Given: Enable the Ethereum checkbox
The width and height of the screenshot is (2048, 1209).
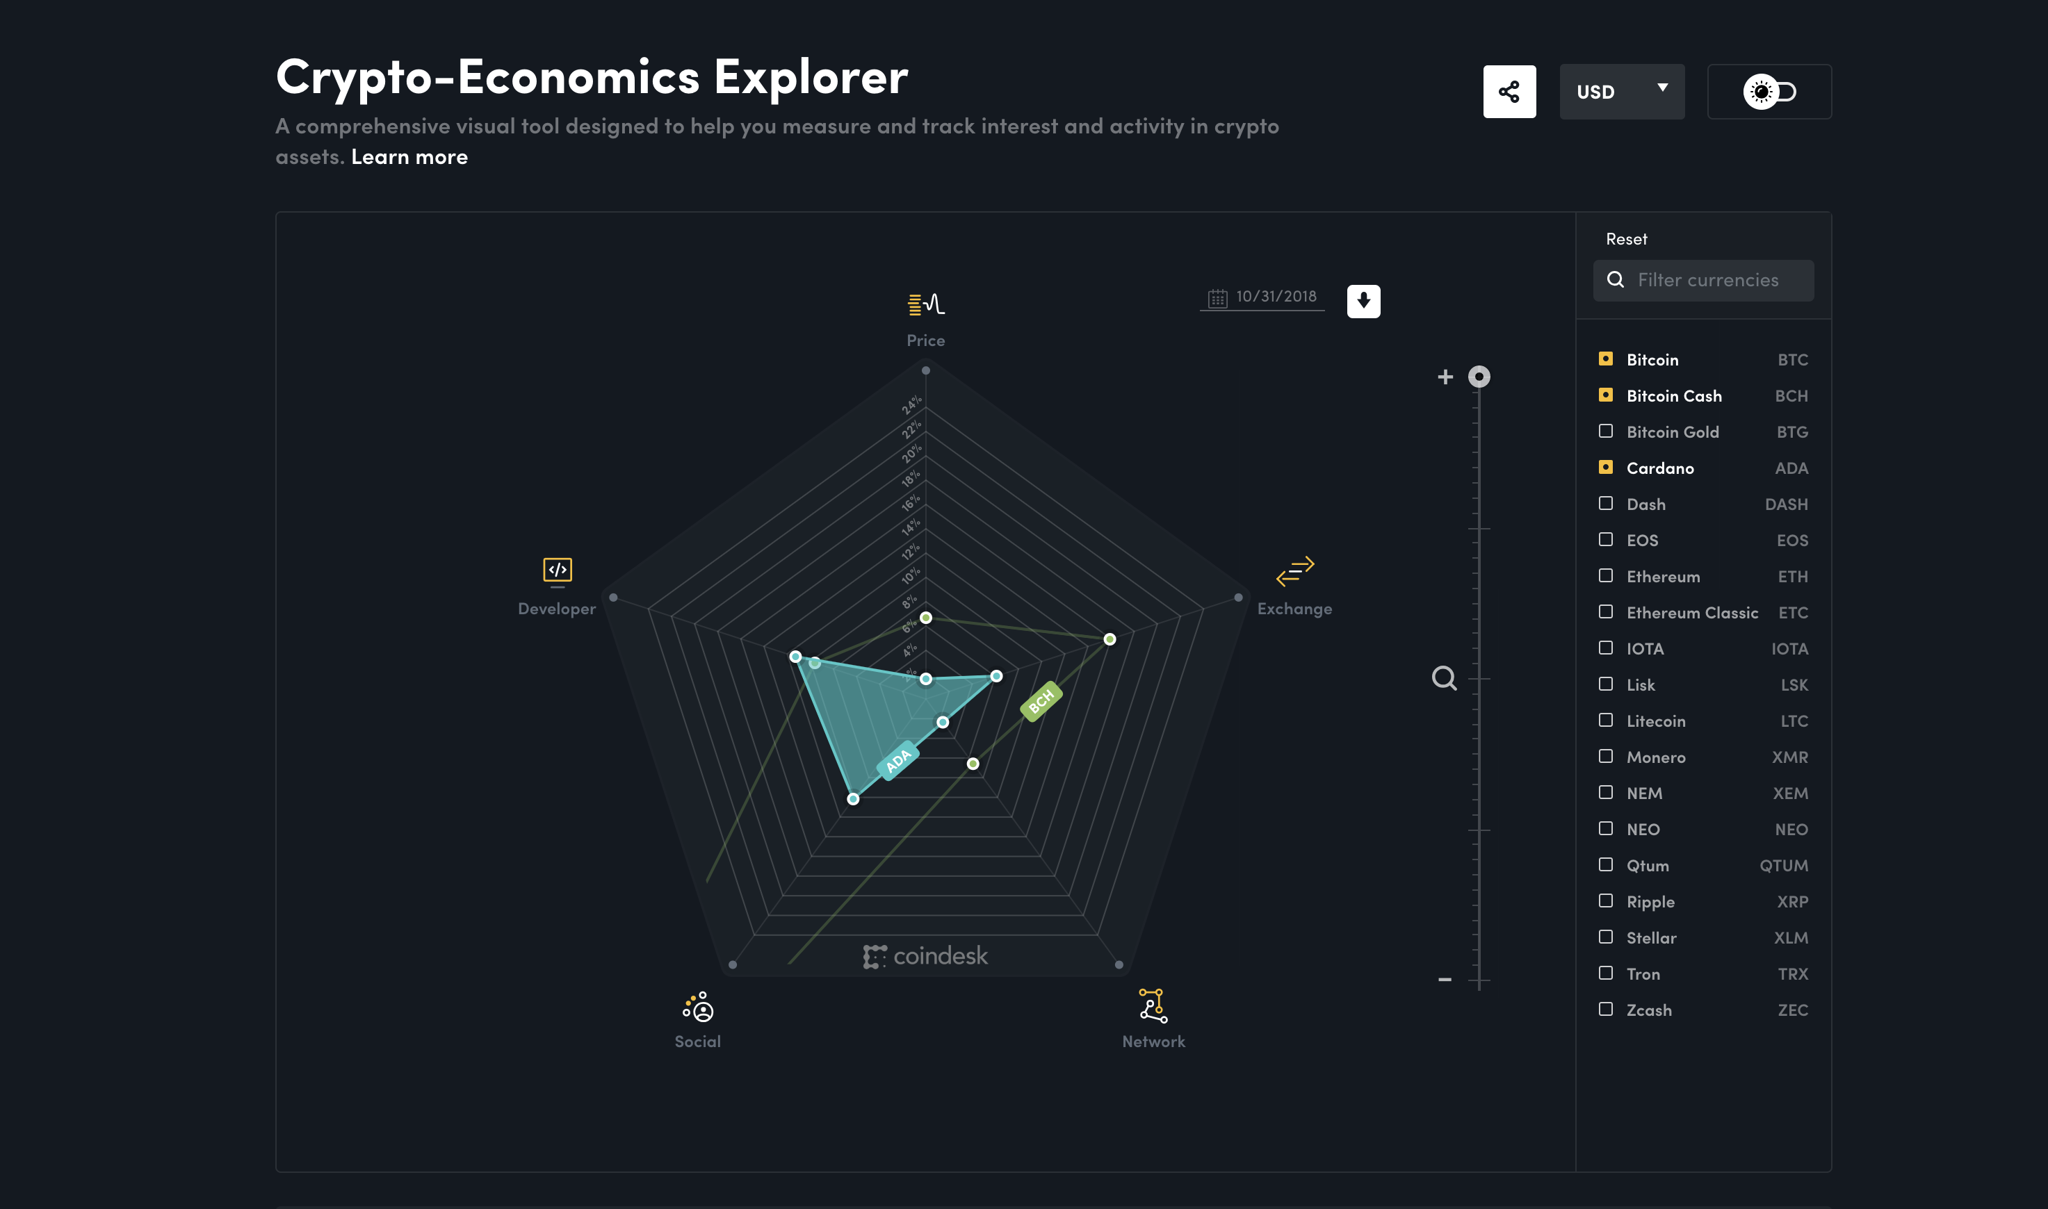Looking at the screenshot, I should (x=1605, y=576).
